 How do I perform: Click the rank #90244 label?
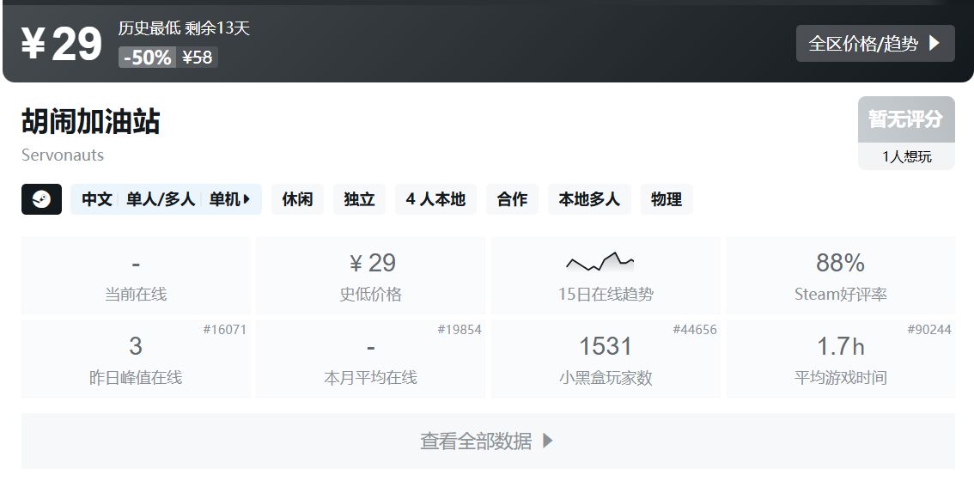(929, 329)
